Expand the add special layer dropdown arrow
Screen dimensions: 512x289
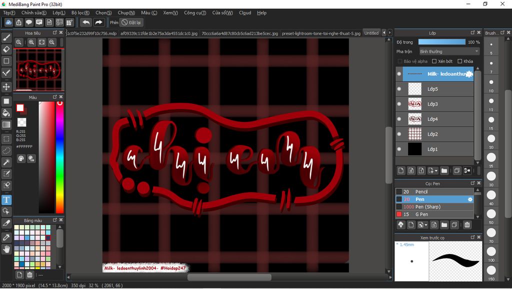click(x=436, y=170)
